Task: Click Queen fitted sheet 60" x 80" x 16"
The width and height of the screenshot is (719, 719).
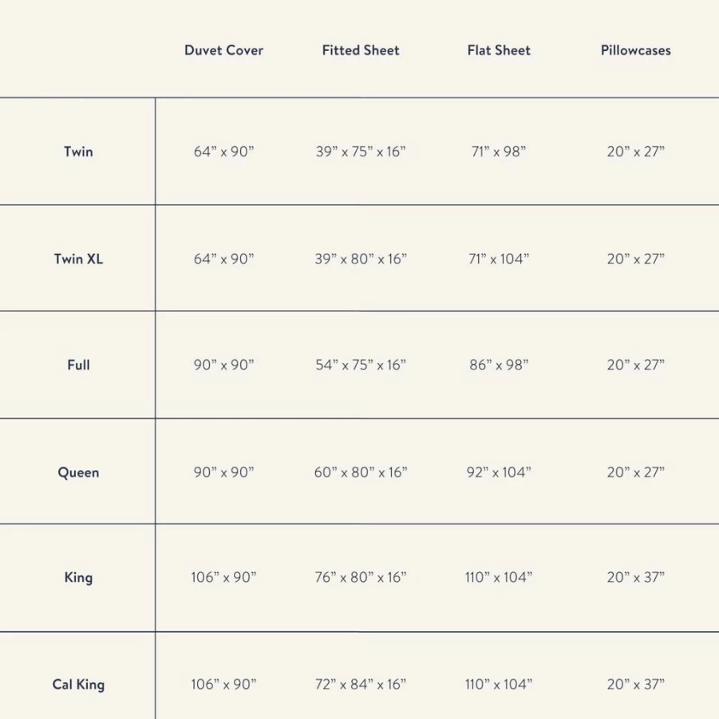Action: (x=361, y=472)
